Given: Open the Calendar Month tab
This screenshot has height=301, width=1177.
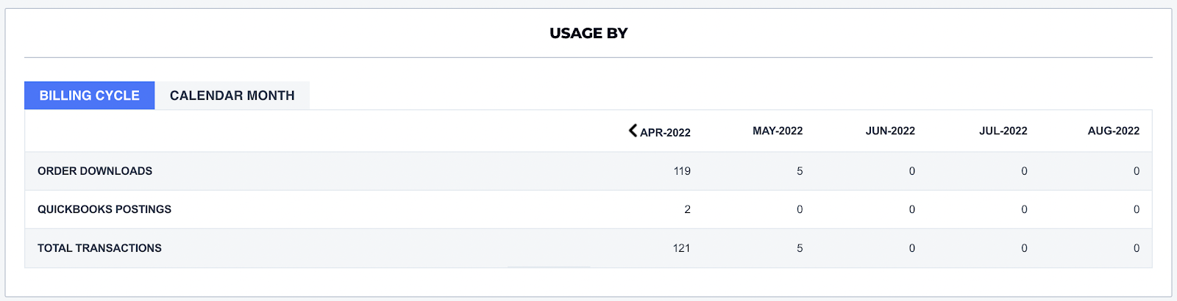Looking at the screenshot, I should (232, 95).
